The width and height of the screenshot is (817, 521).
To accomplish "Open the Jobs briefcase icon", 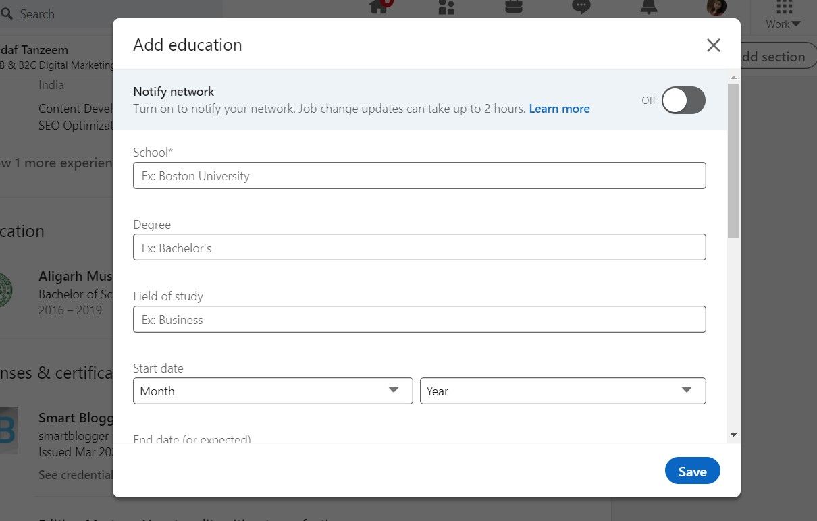I will click(x=513, y=7).
